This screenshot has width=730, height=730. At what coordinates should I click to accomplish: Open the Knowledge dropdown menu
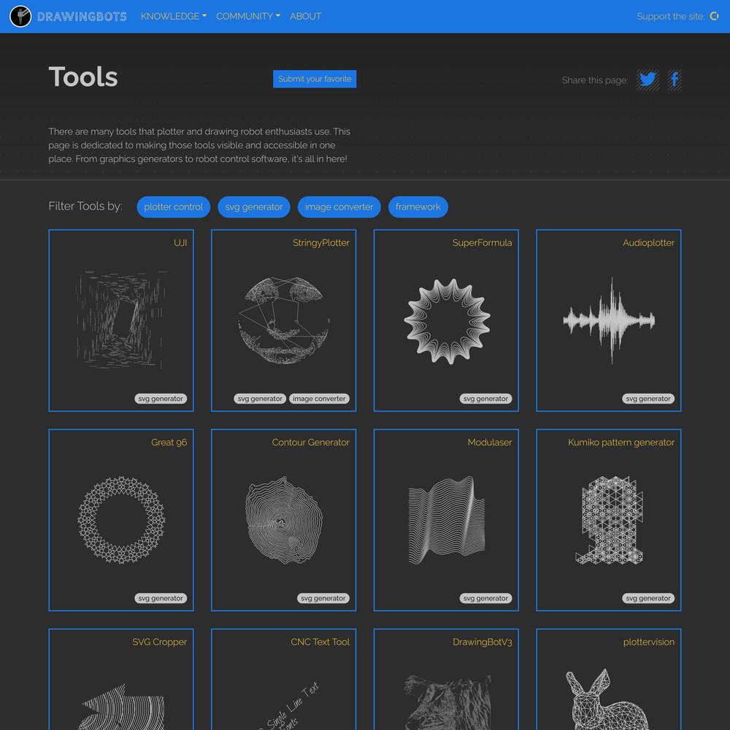[174, 16]
